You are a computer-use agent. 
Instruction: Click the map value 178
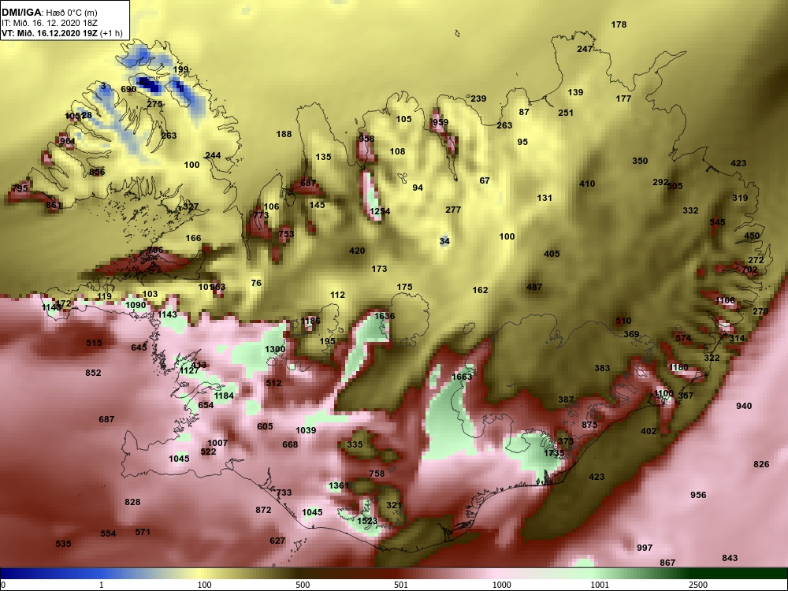pyautogui.click(x=619, y=24)
